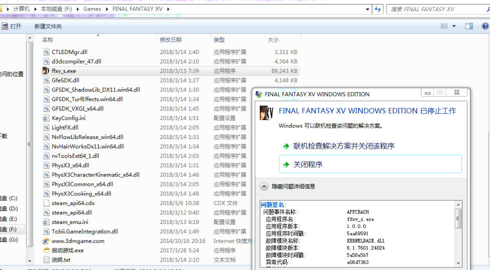The image size is (490, 270).
Task: Click the 启动游戏.exe launcher icon
Action: click(x=46, y=250)
